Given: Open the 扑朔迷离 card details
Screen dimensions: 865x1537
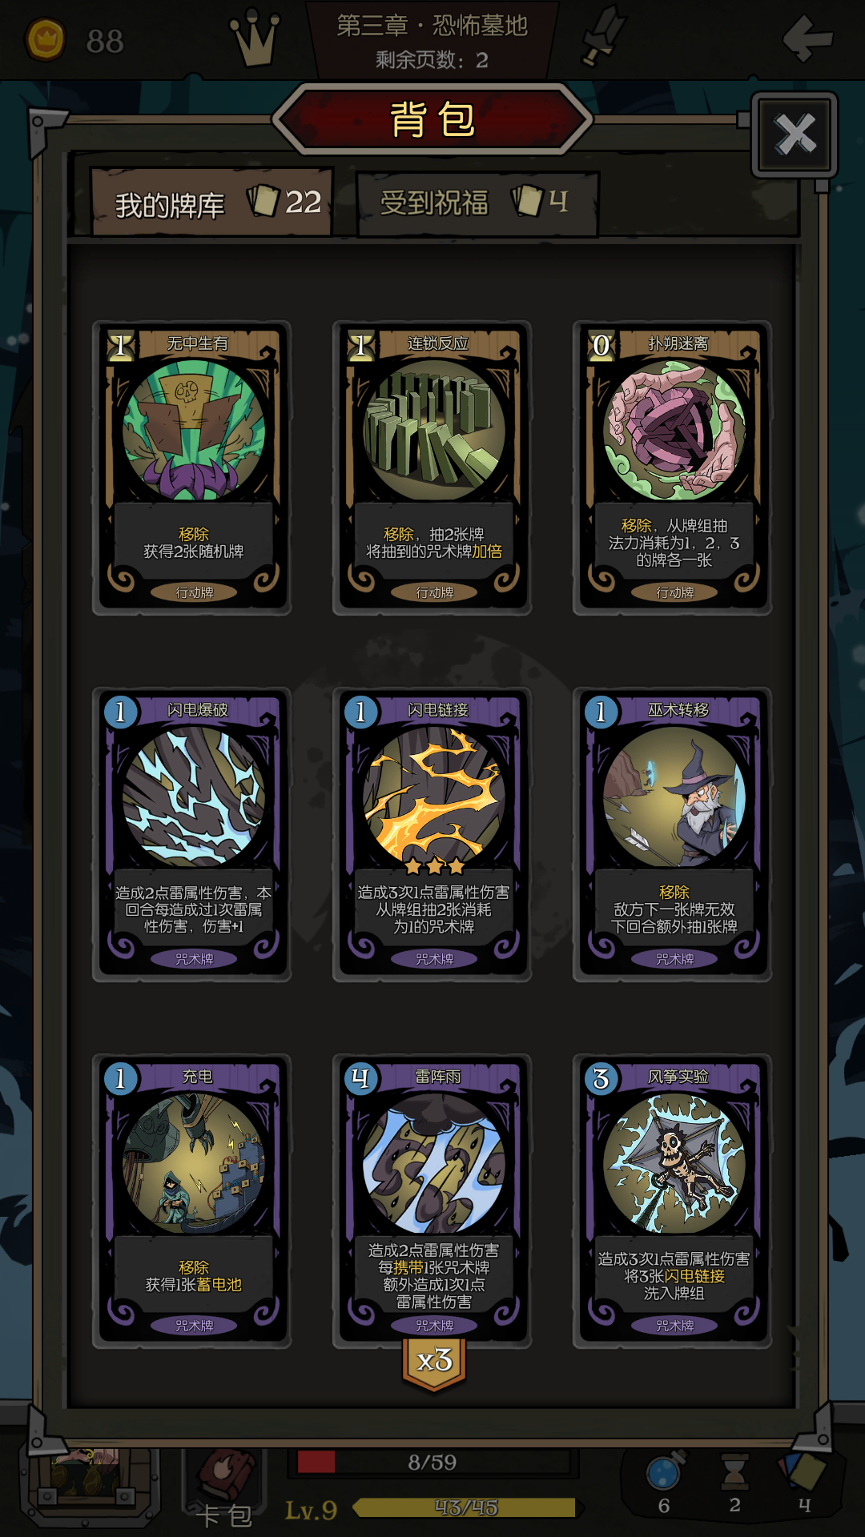Looking at the screenshot, I should pyautogui.click(x=673, y=468).
